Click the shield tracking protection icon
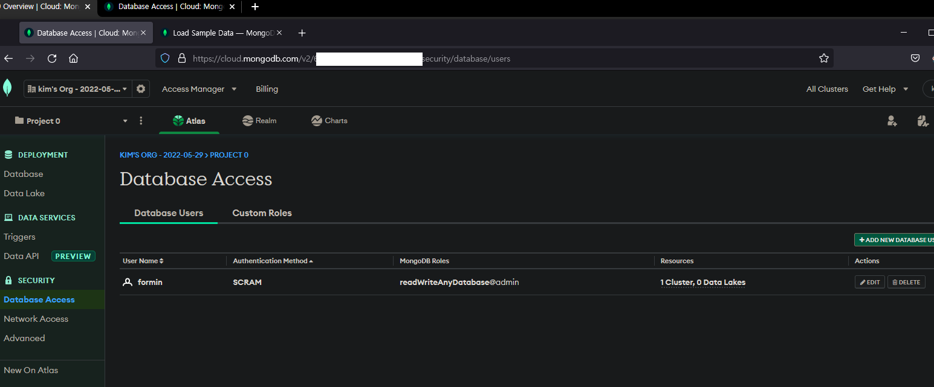This screenshot has height=387, width=934. [x=165, y=59]
